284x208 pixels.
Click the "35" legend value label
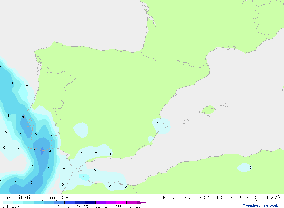click(x=108, y=206)
